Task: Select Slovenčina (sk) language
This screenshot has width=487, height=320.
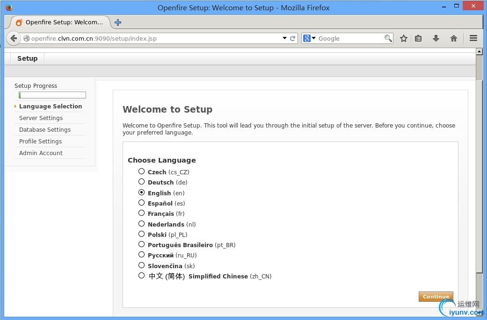Action: coord(142,265)
